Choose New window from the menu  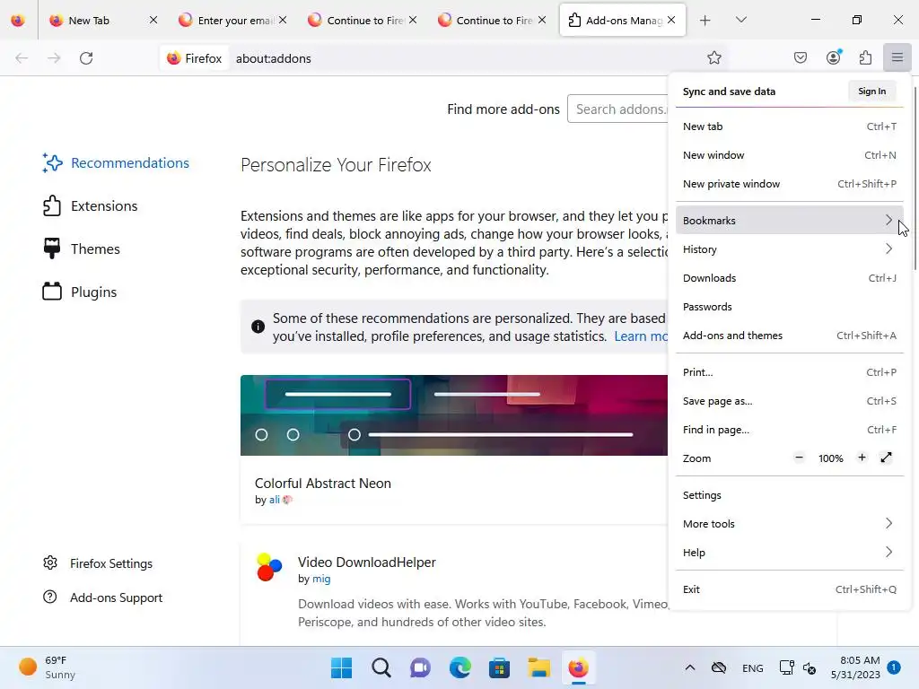[789, 154]
